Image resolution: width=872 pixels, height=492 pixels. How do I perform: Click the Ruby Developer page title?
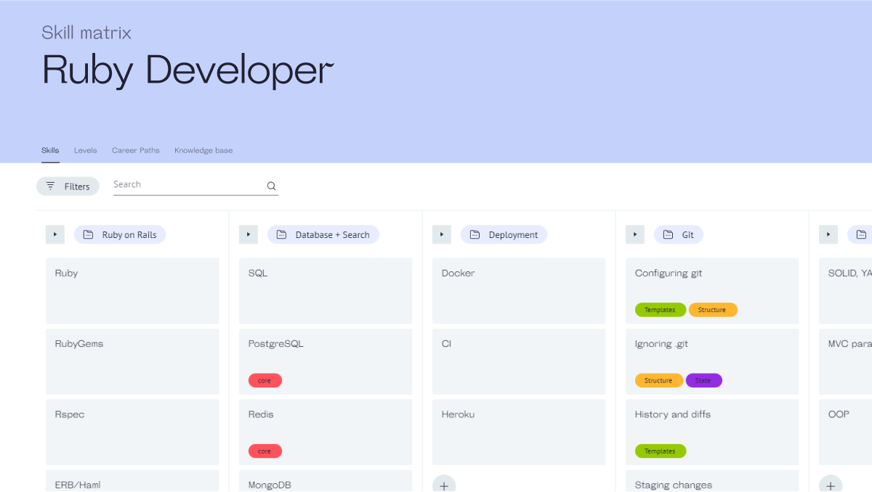(x=187, y=71)
